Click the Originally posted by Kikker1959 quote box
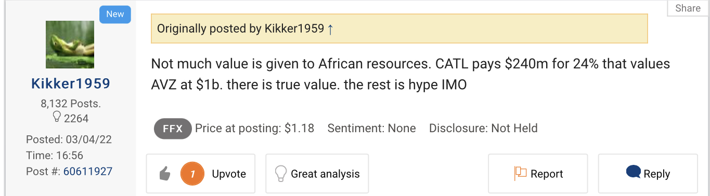The image size is (710, 196). tap(399, 29)
